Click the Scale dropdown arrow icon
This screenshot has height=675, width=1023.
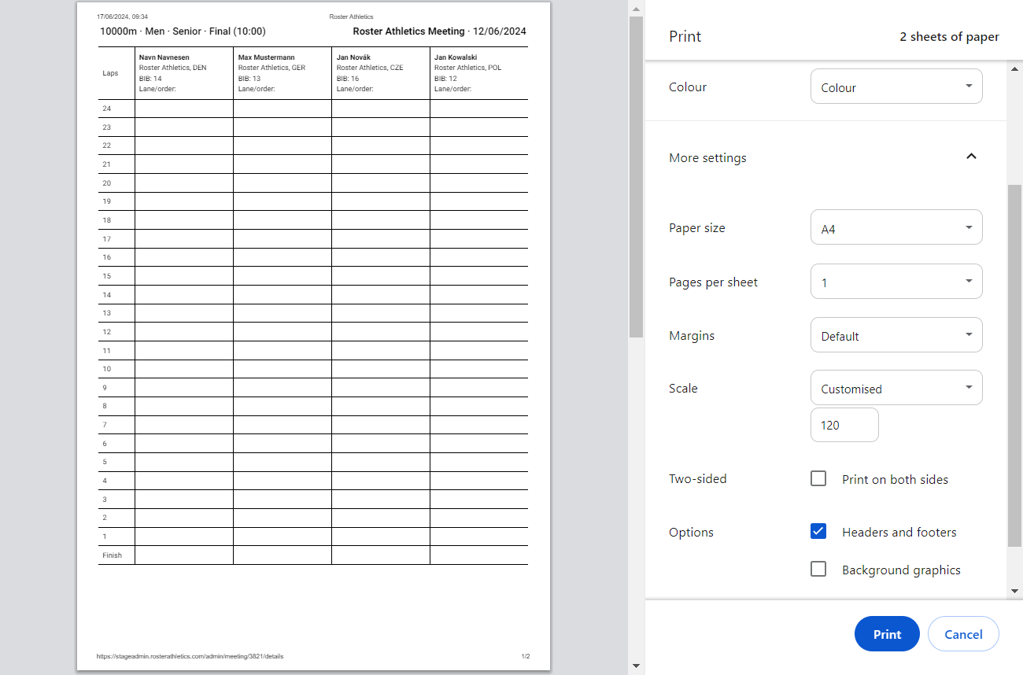click(x=969, y=387)
